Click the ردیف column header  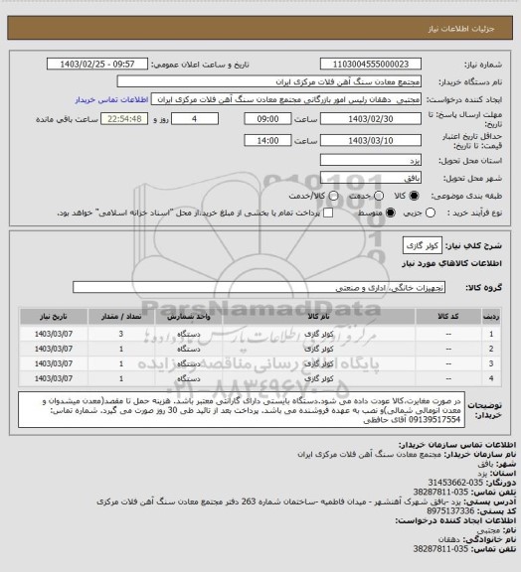pyautogui.click(x=491, y=317)
